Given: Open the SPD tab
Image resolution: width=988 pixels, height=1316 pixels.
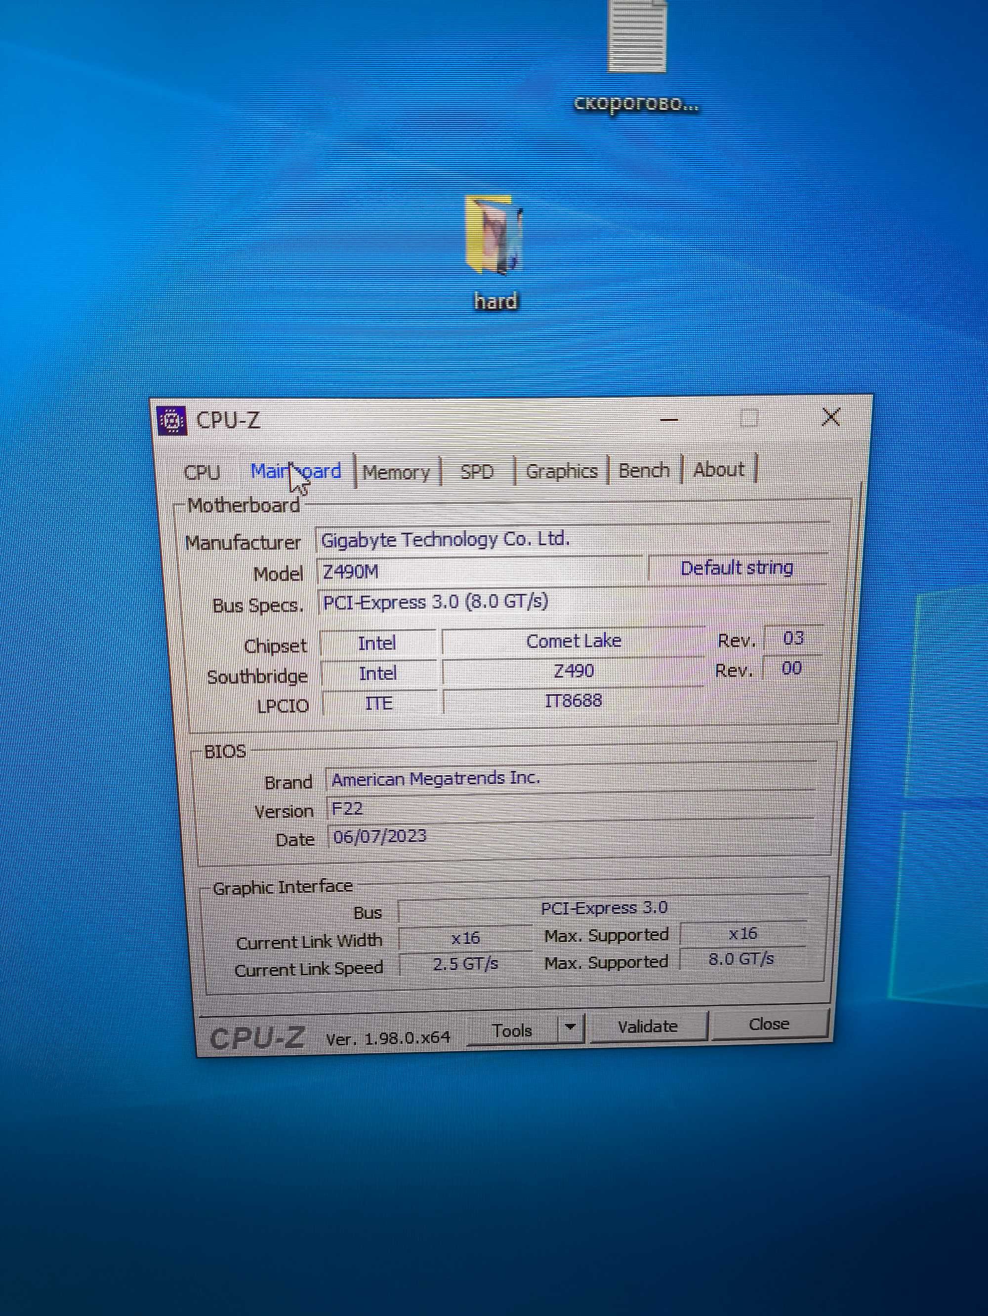Looking at the screenshot, I should 477,472.
